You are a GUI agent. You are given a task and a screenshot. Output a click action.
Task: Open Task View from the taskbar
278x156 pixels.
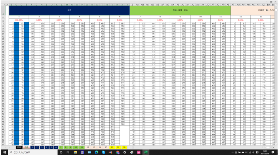68,152
